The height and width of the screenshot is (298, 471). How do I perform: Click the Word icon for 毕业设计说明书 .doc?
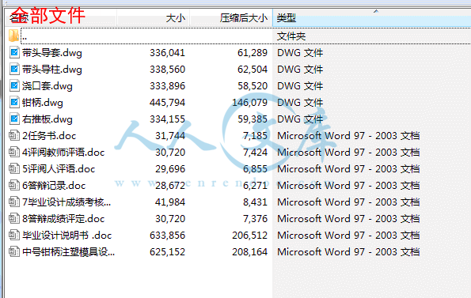pos(13,235)
